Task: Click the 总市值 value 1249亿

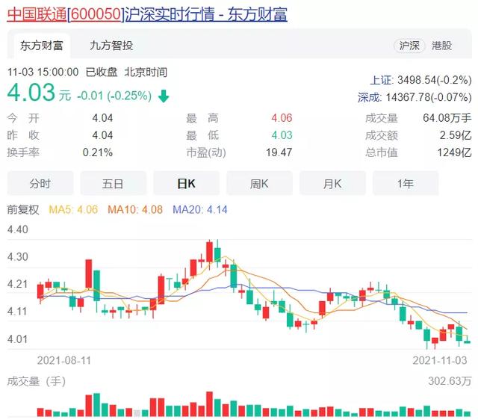Action: point(454,152)
